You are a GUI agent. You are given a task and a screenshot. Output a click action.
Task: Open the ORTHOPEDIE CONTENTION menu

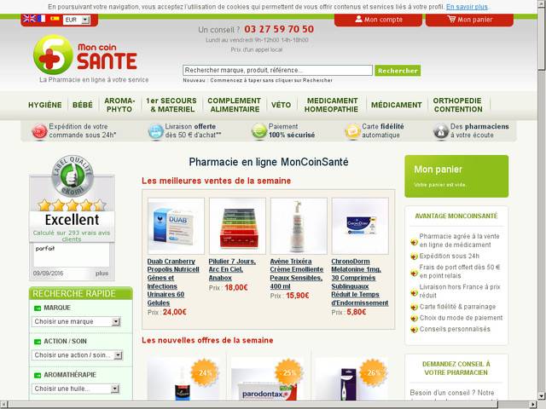pos(457,105)
